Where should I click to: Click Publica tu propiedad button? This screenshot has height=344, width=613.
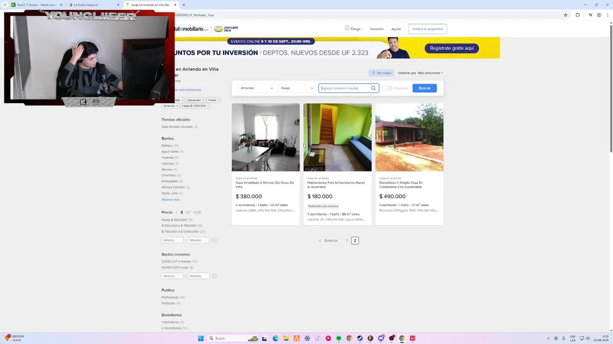click(428, 29)
